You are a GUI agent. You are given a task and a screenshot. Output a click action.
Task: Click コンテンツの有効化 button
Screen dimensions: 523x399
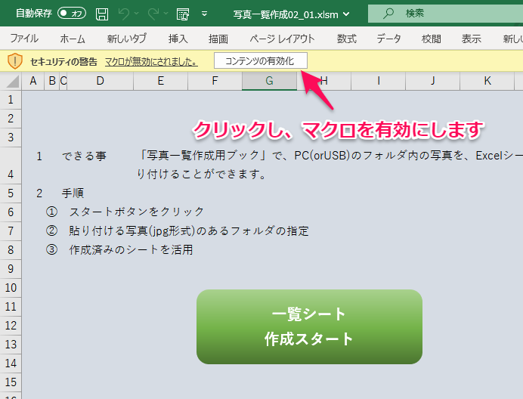pyautogui.click(x=260, y=60)
